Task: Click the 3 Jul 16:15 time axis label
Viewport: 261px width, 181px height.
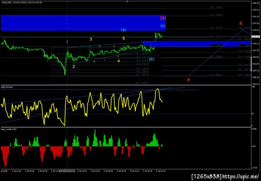Action: (147, 171)
